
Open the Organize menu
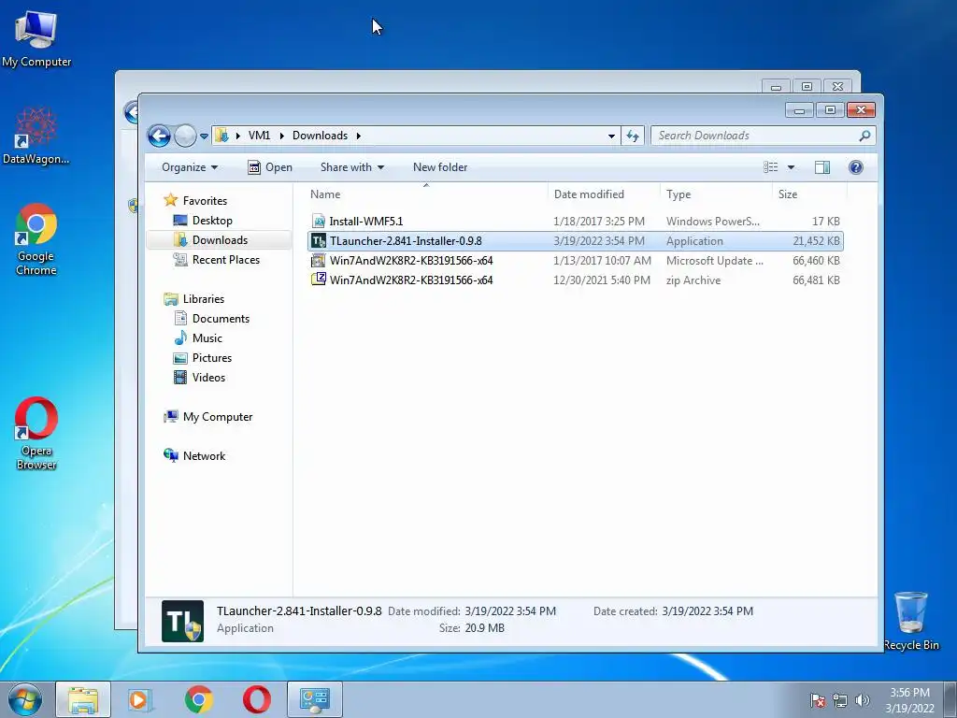pyautogui.click(x=190, y=167)
